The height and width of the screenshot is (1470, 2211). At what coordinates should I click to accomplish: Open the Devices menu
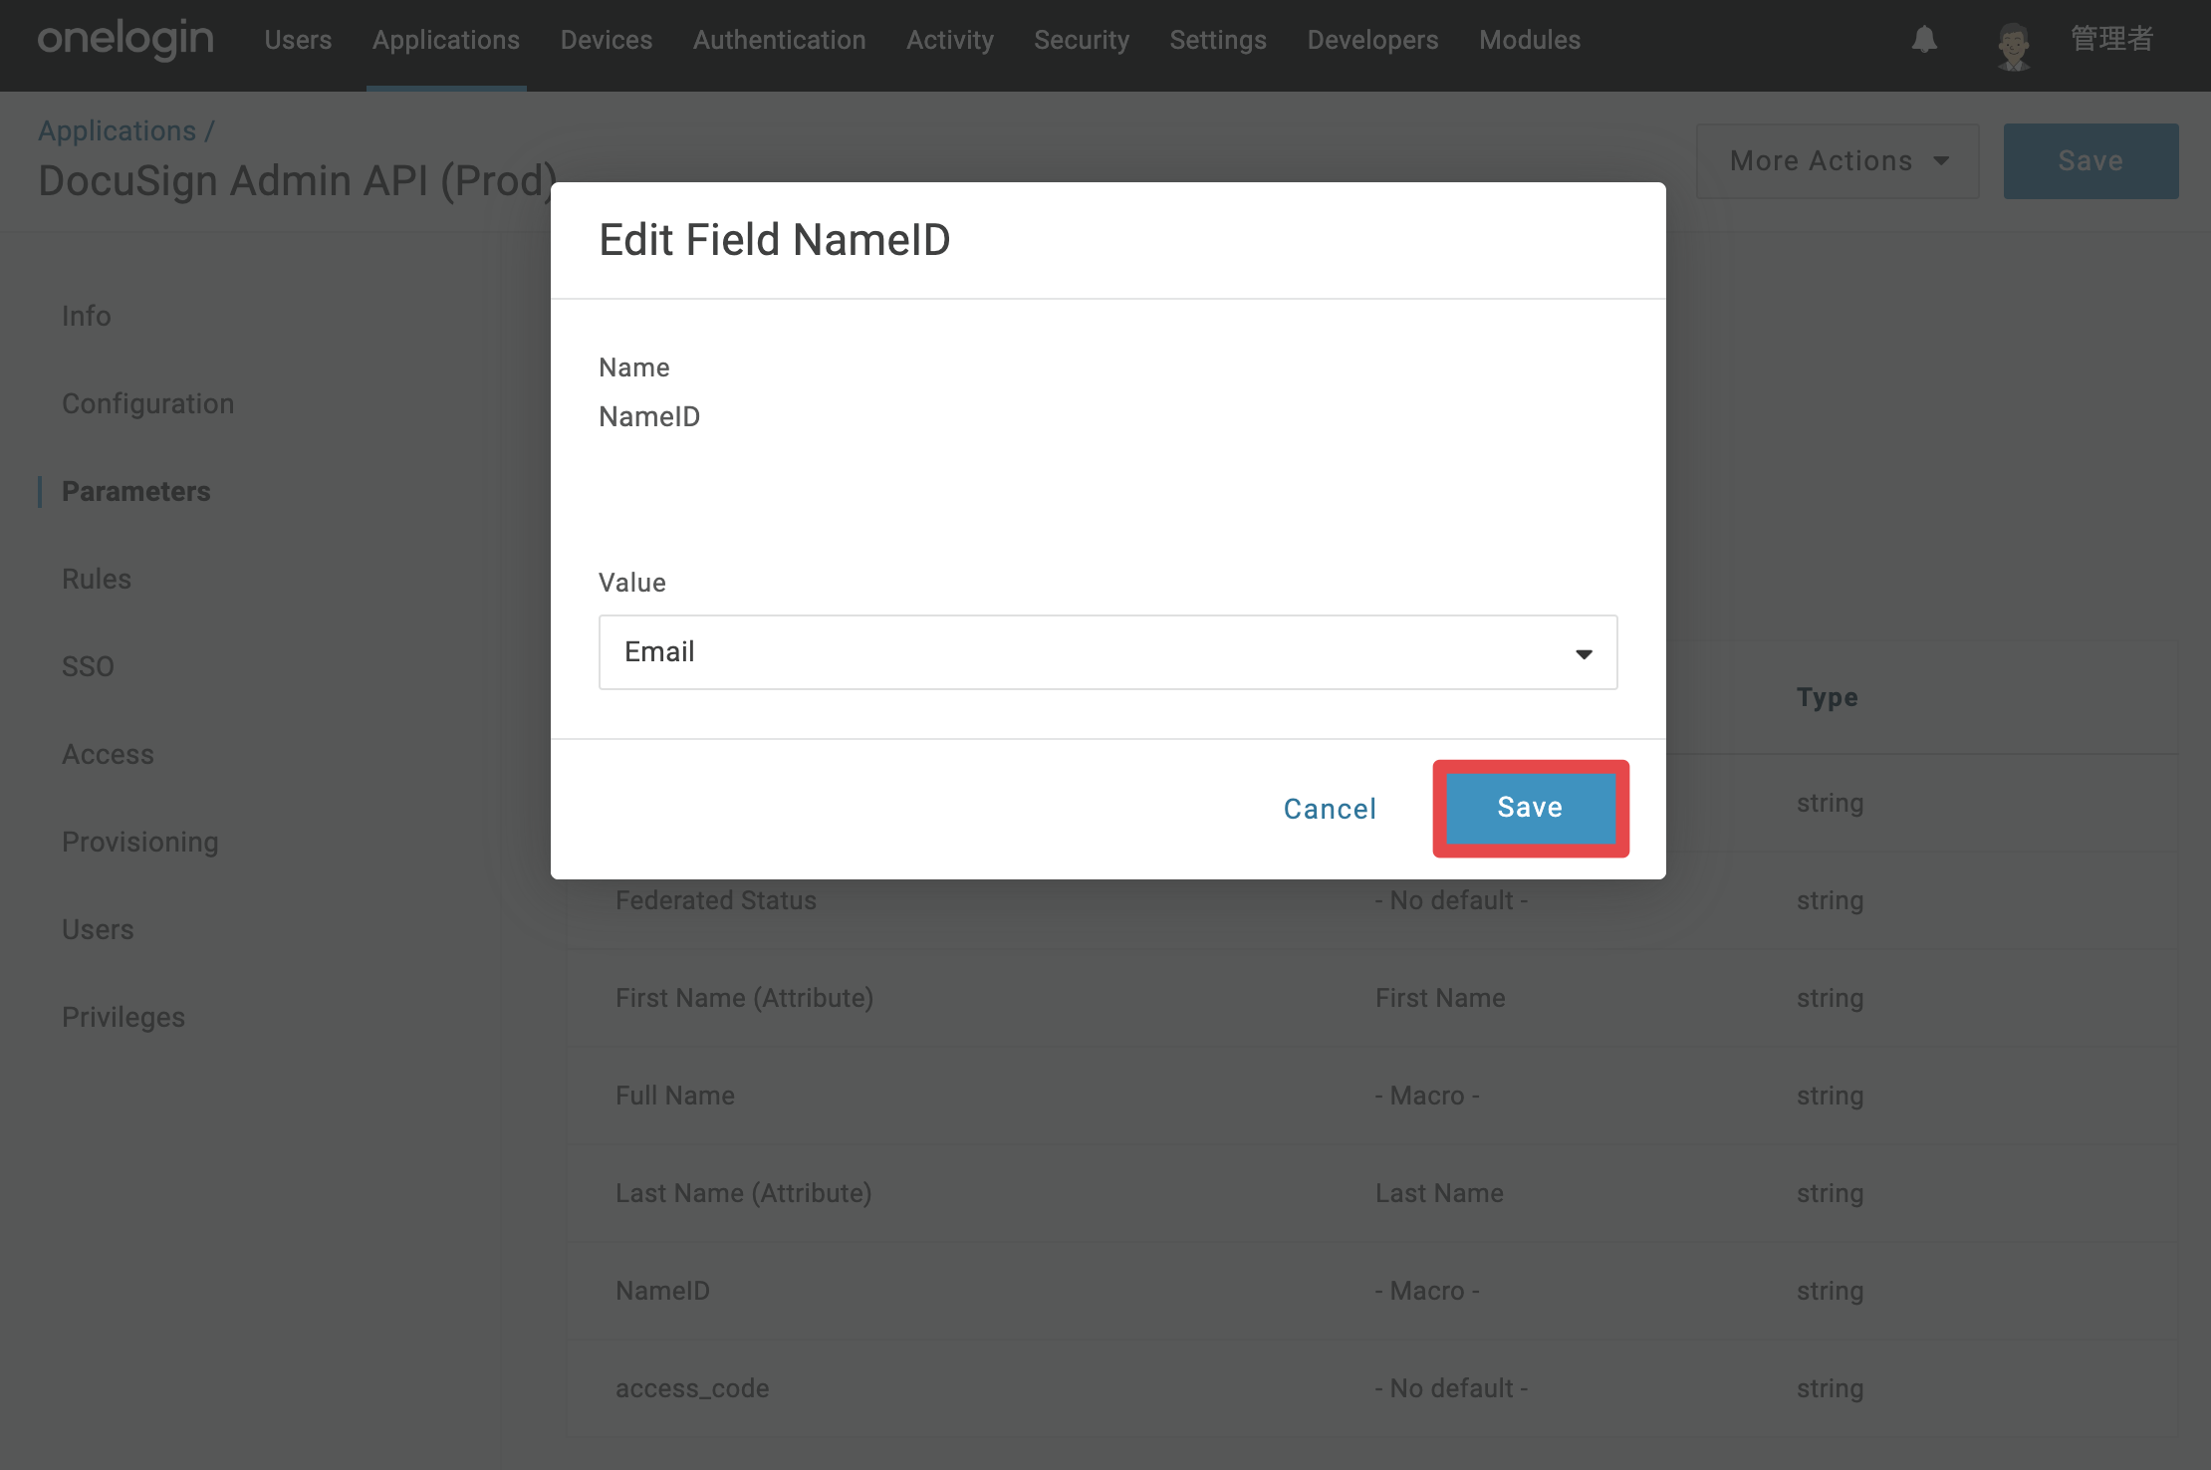coord(607,40)
